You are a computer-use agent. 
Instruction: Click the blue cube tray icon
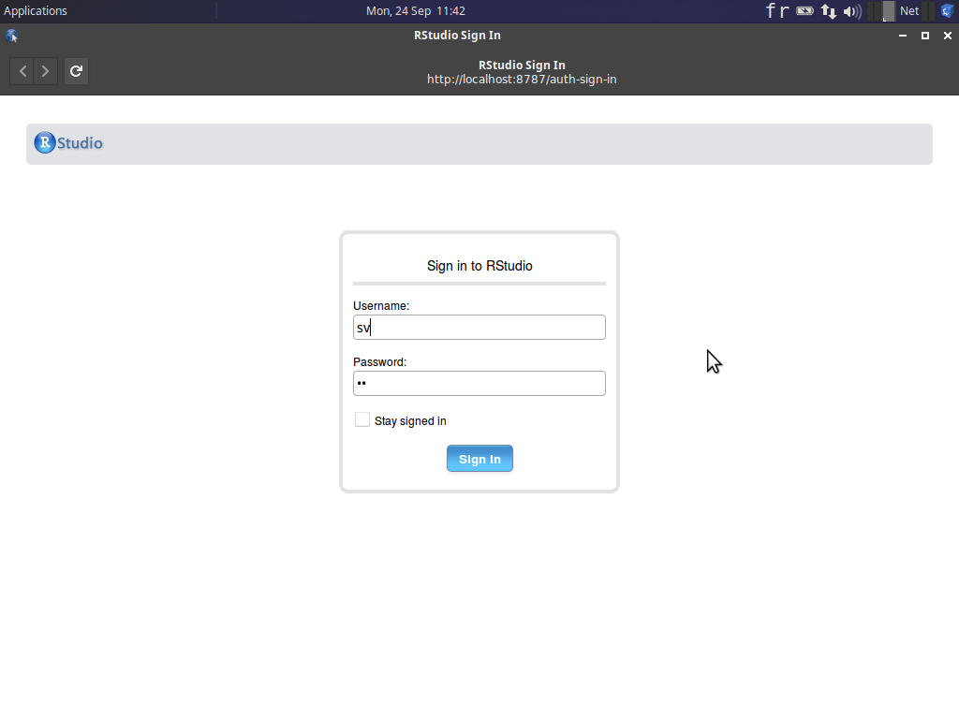point(948,10)
